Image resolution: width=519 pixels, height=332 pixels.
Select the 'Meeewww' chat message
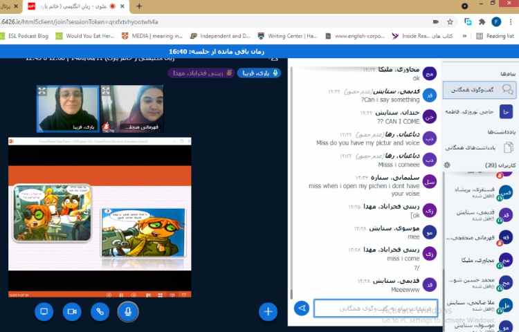click(x=405, y=290)
